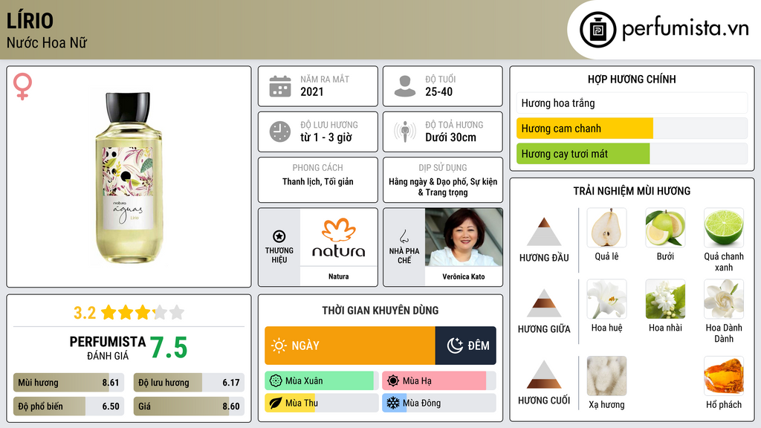Click the Natura brand logo
This screenshot has height=428, width=761.
pyautogui.click(x=339, y=237)
